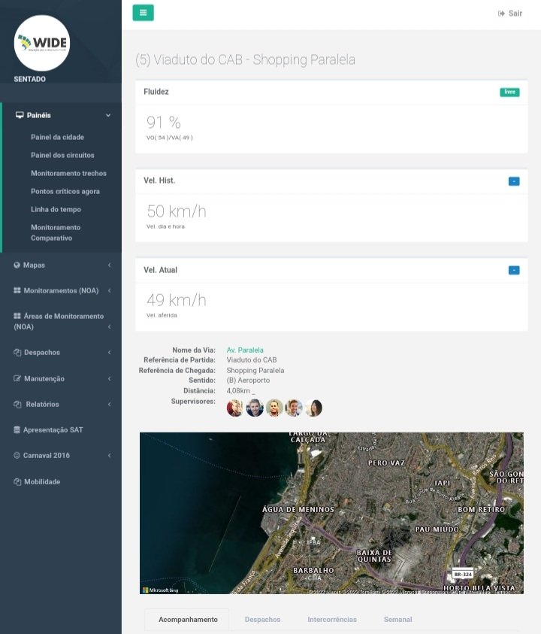Open Pontos críticos agora
Image resolution: width=541 pixels, height=634 pixels.
(x=65, y=191)
